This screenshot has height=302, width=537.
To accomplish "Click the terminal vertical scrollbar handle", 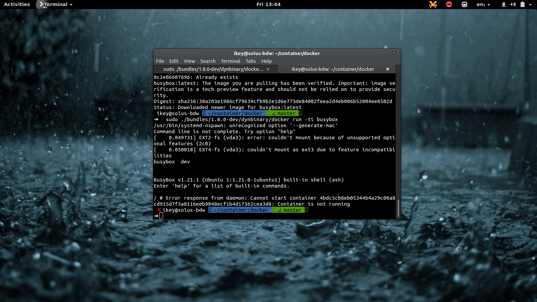I will coord(398,208).
